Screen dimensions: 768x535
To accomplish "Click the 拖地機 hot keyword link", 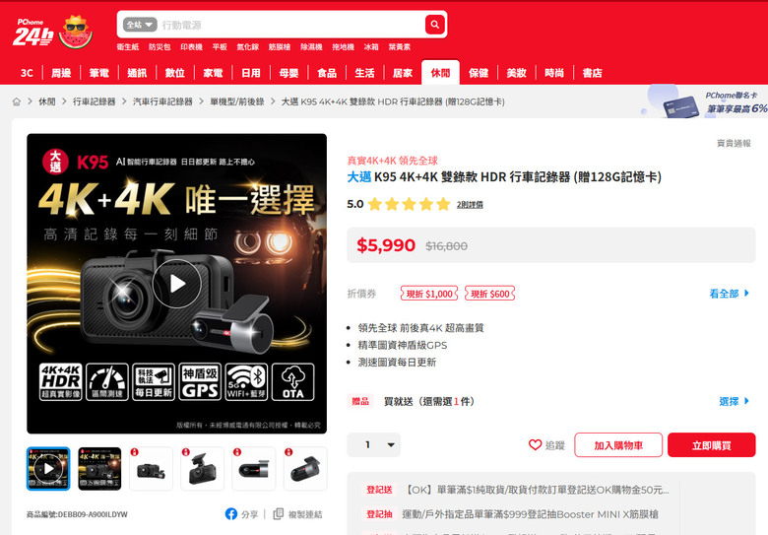I will 344,47.
